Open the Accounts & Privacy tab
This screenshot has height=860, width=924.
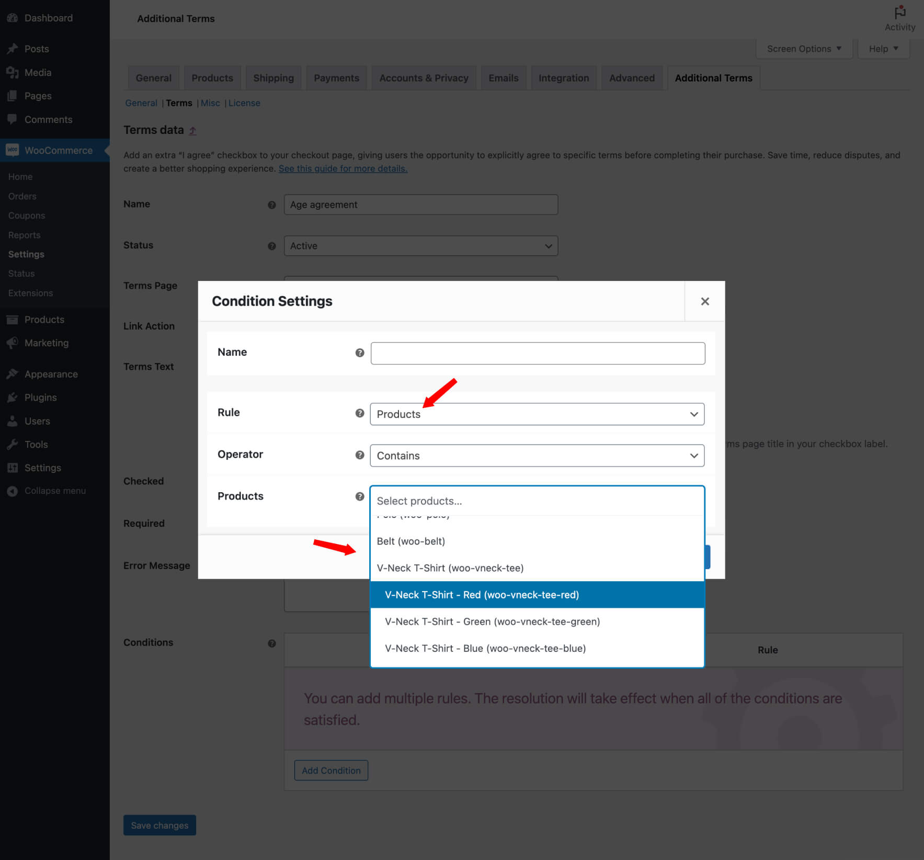(x=424, y=78)
